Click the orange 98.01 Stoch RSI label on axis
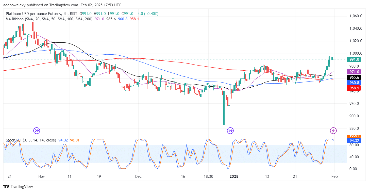The image size is (369, 192). [354, 136]
